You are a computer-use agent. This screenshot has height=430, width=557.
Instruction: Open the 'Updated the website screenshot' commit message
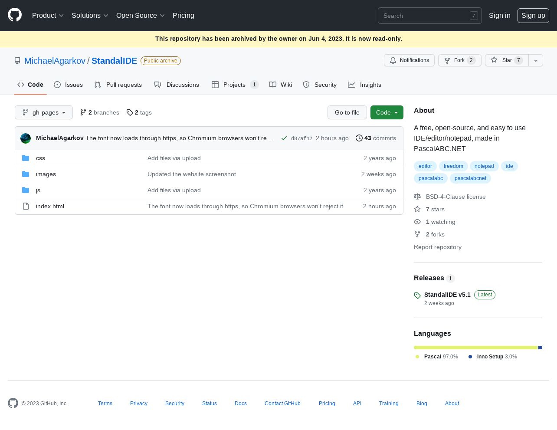pyautogui.click(x=192, y=174)
